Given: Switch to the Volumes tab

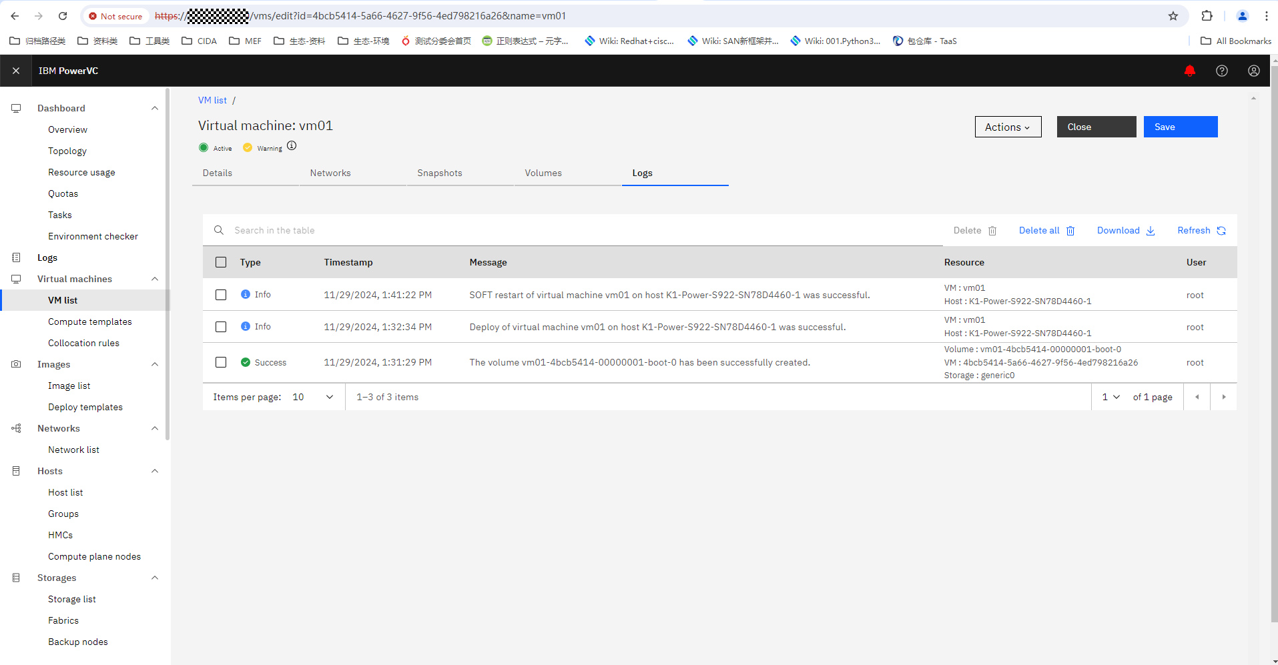Looking at the screenshot, I should tap(568, 173).
